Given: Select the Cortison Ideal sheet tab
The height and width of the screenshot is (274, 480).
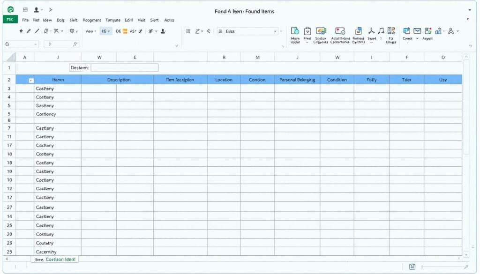Looking at the screenshot, I should coord(55,259).
